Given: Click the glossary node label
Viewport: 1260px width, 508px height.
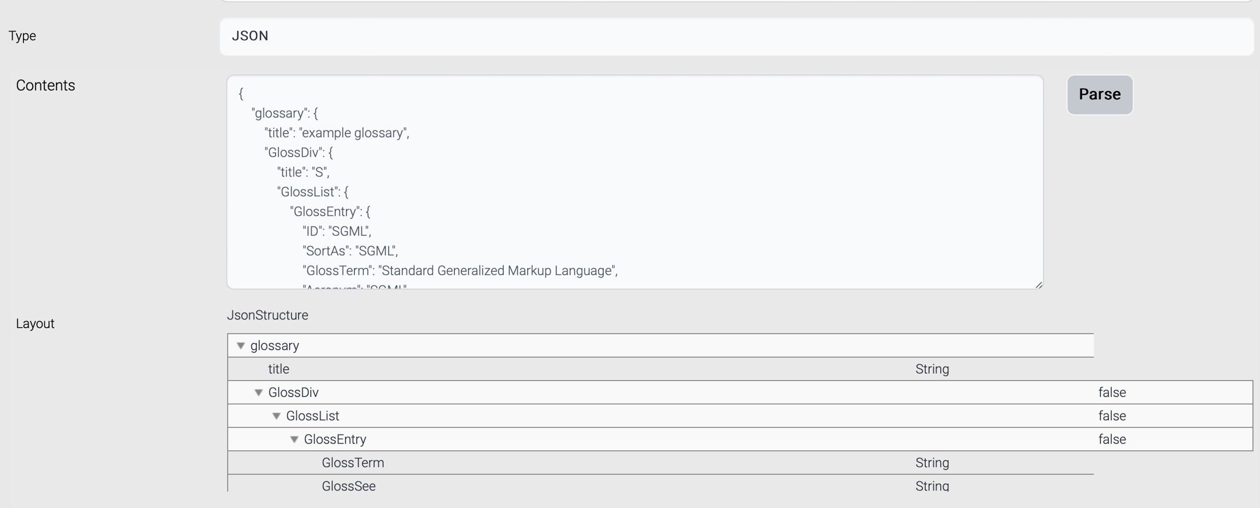Looking at the screenshot, I should point(275,346).
